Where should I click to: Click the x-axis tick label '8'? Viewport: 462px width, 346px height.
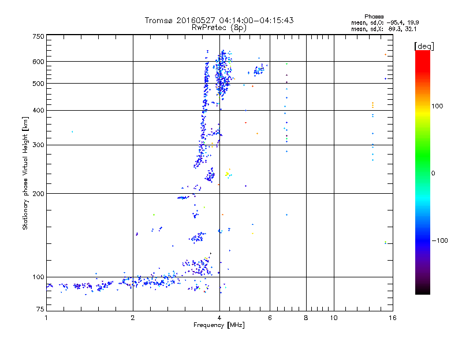tap(306, 318)
